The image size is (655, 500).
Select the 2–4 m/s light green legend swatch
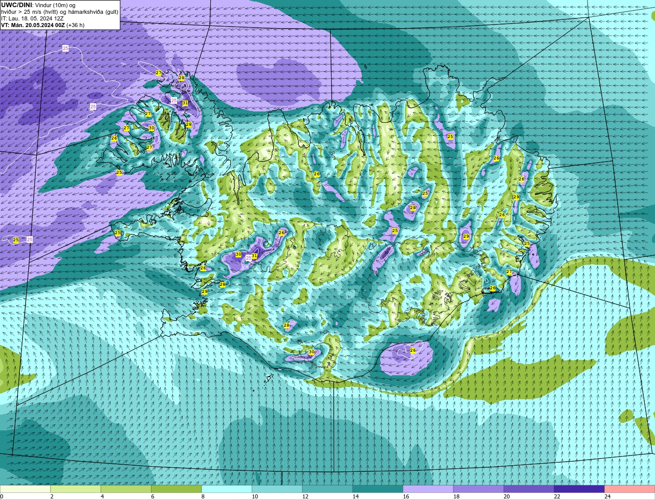pos(76,489)
